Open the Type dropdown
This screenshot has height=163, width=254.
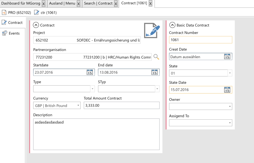(93, 89)
